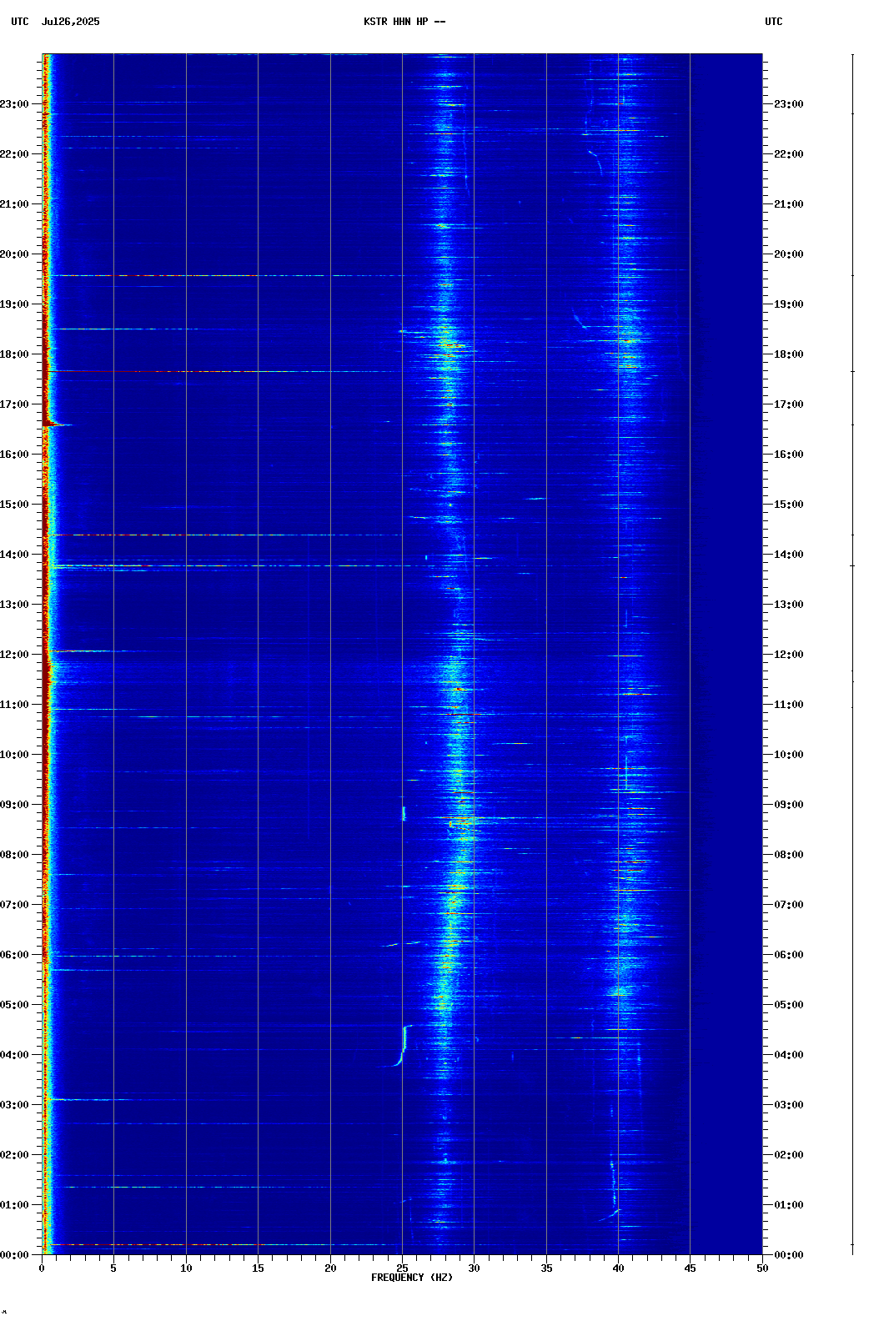Click '21:00' on the left time axis

click(x=14, y=204)
